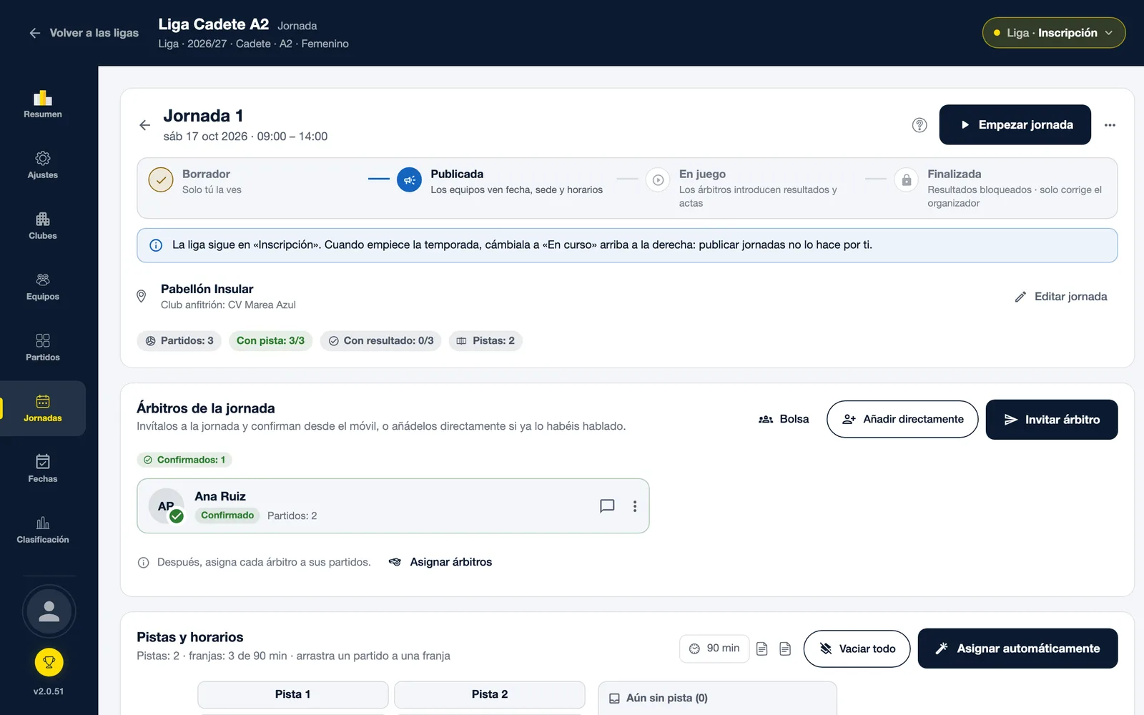Screen dimensions: 1144x715
Task: Select Jornadas in the sidebar
Action: 43,408
